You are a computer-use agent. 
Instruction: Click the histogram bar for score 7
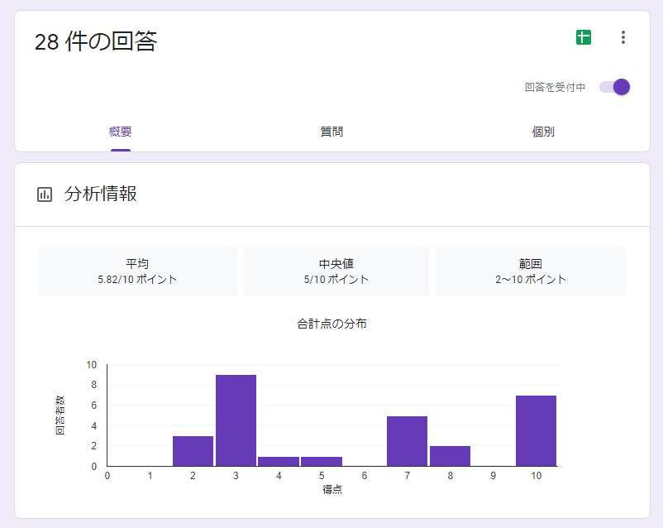click(x=408, y=441)
